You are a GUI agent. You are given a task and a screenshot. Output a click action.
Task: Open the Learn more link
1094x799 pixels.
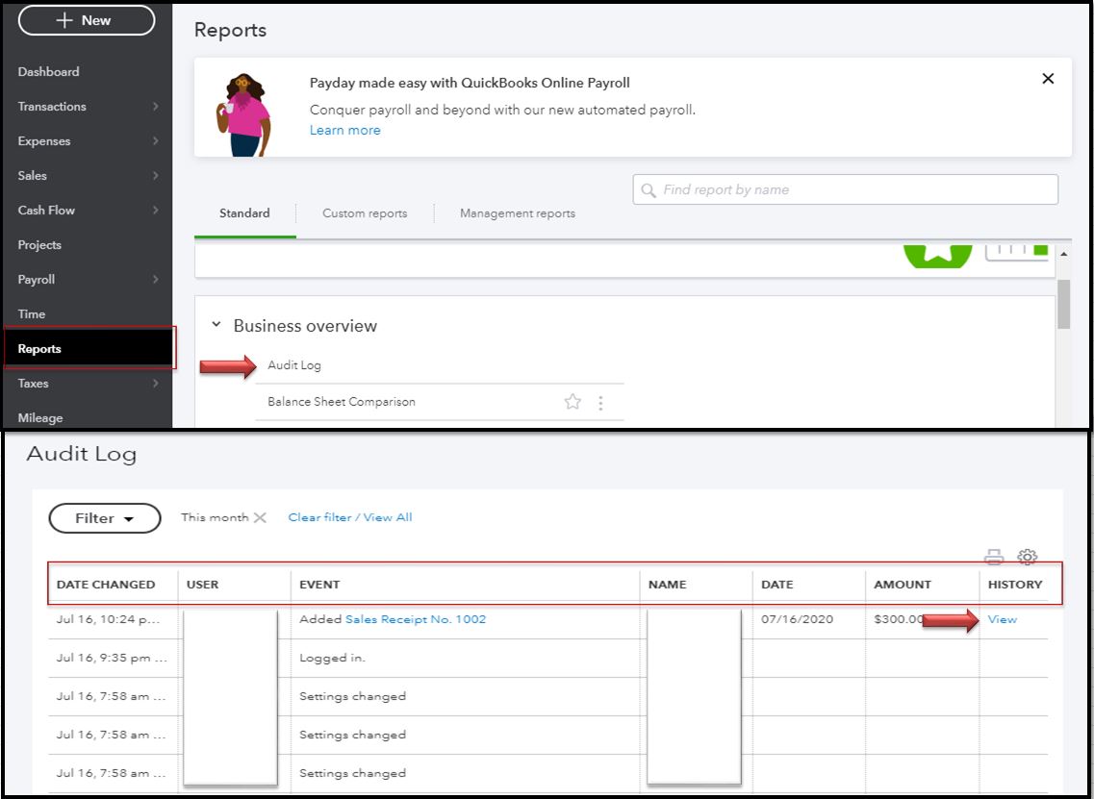(345, 130)
